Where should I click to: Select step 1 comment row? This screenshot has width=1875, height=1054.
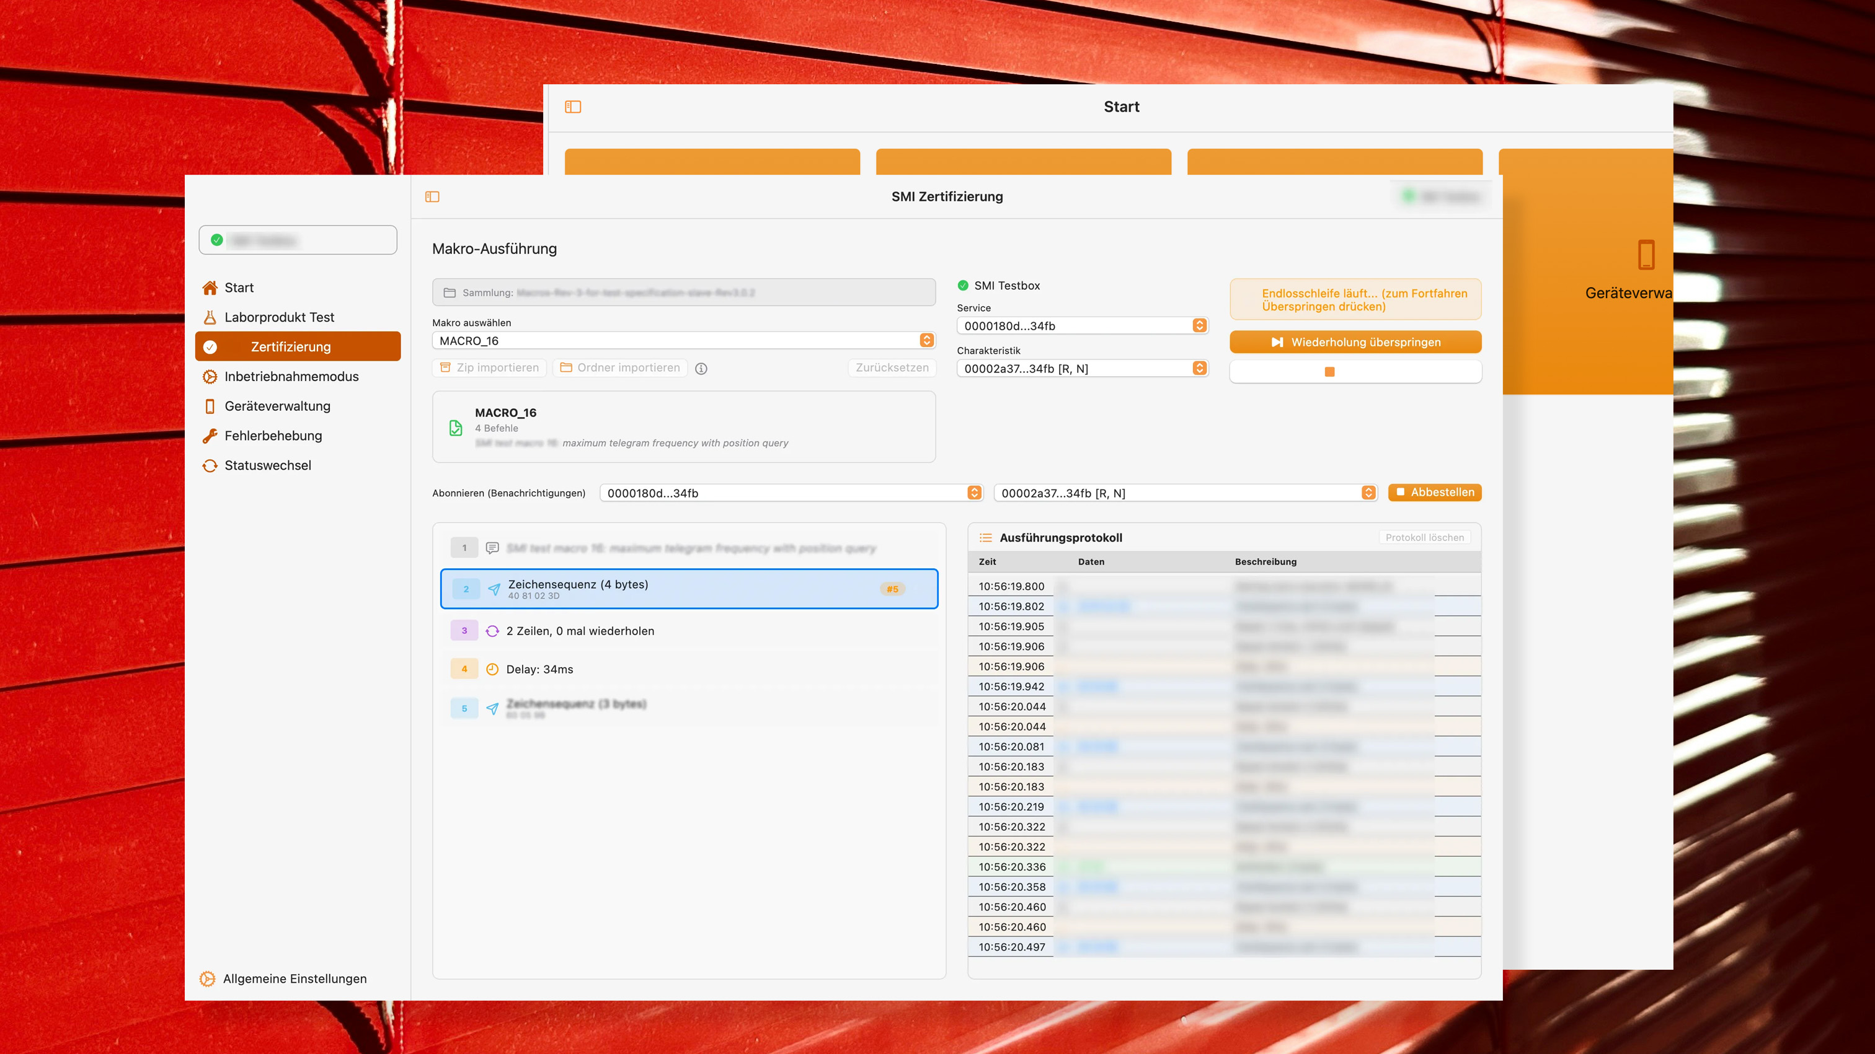(689, 548)
